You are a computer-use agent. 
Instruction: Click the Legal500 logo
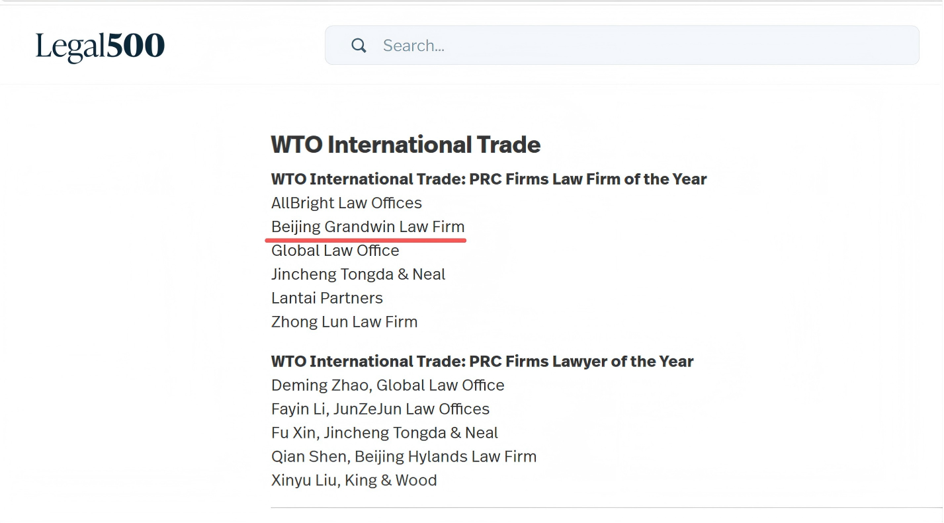100,46
